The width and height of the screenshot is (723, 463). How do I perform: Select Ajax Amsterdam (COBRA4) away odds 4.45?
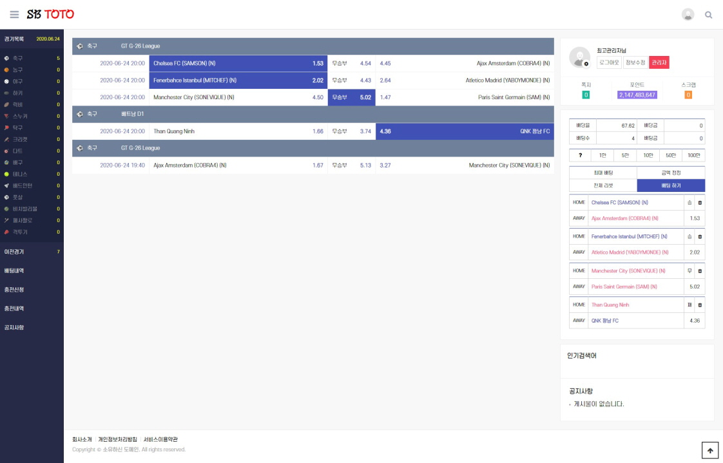465,64
